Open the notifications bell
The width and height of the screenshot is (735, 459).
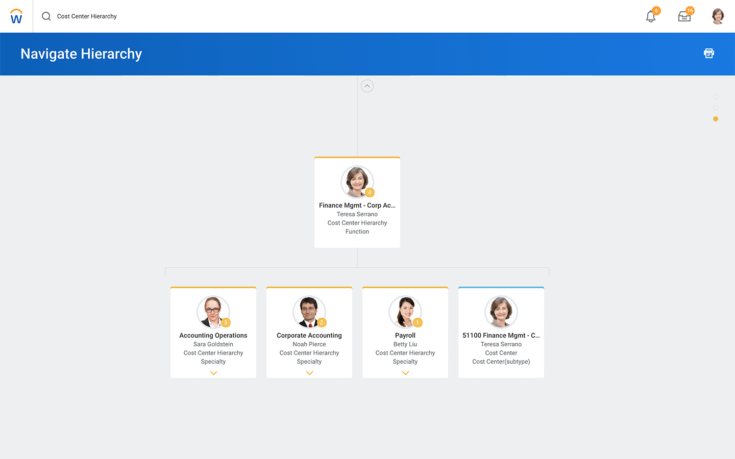tap(651, 17)
